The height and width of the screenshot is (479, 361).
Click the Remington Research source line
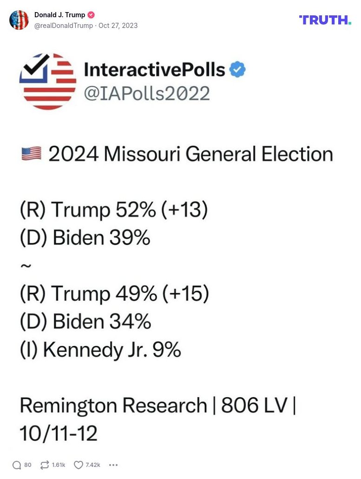[158, 405]
